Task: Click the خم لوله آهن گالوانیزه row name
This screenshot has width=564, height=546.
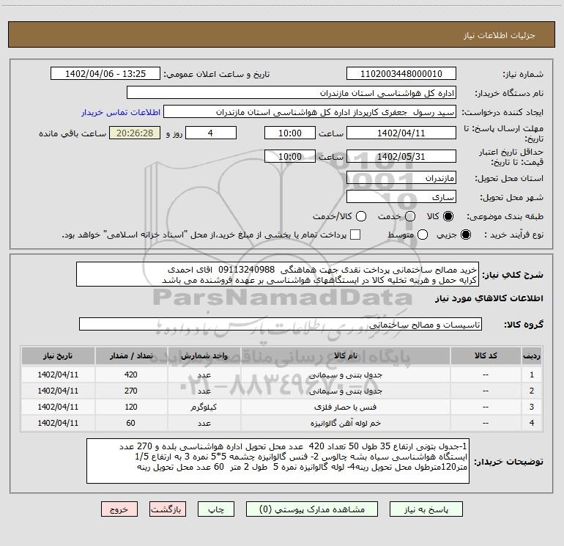Action: tap(345, 424)
